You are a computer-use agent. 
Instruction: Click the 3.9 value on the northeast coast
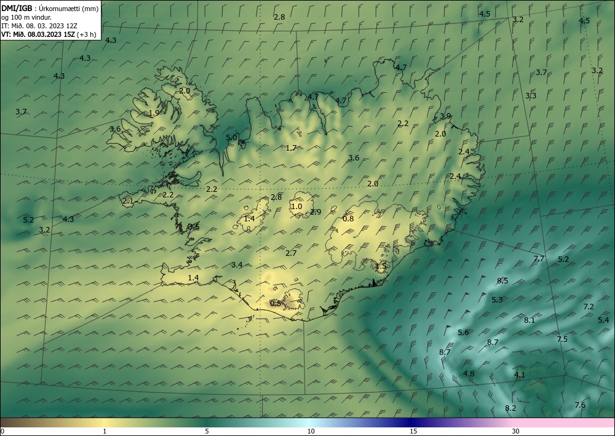445,116
